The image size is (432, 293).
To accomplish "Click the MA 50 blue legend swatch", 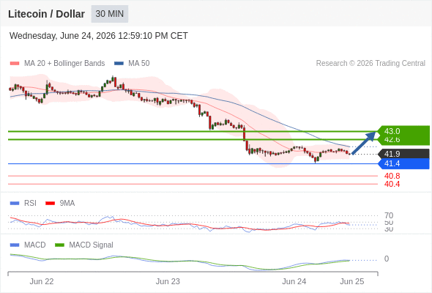I will [119, 64].
